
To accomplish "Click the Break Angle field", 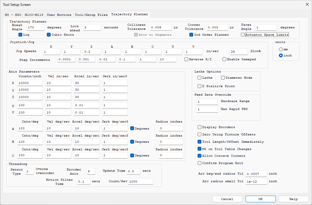I will tap(36, 27).
